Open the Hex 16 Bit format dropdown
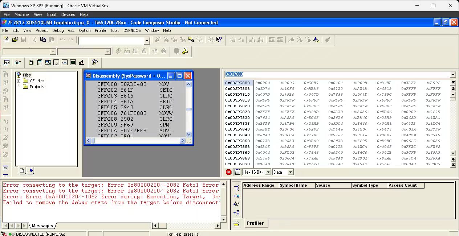This screenshot has height=236, width=459. tap(268, 172)
